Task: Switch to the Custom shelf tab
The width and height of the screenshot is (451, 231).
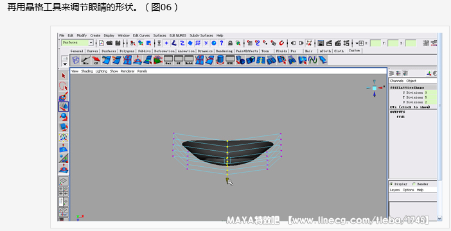Action: (354, 51)
